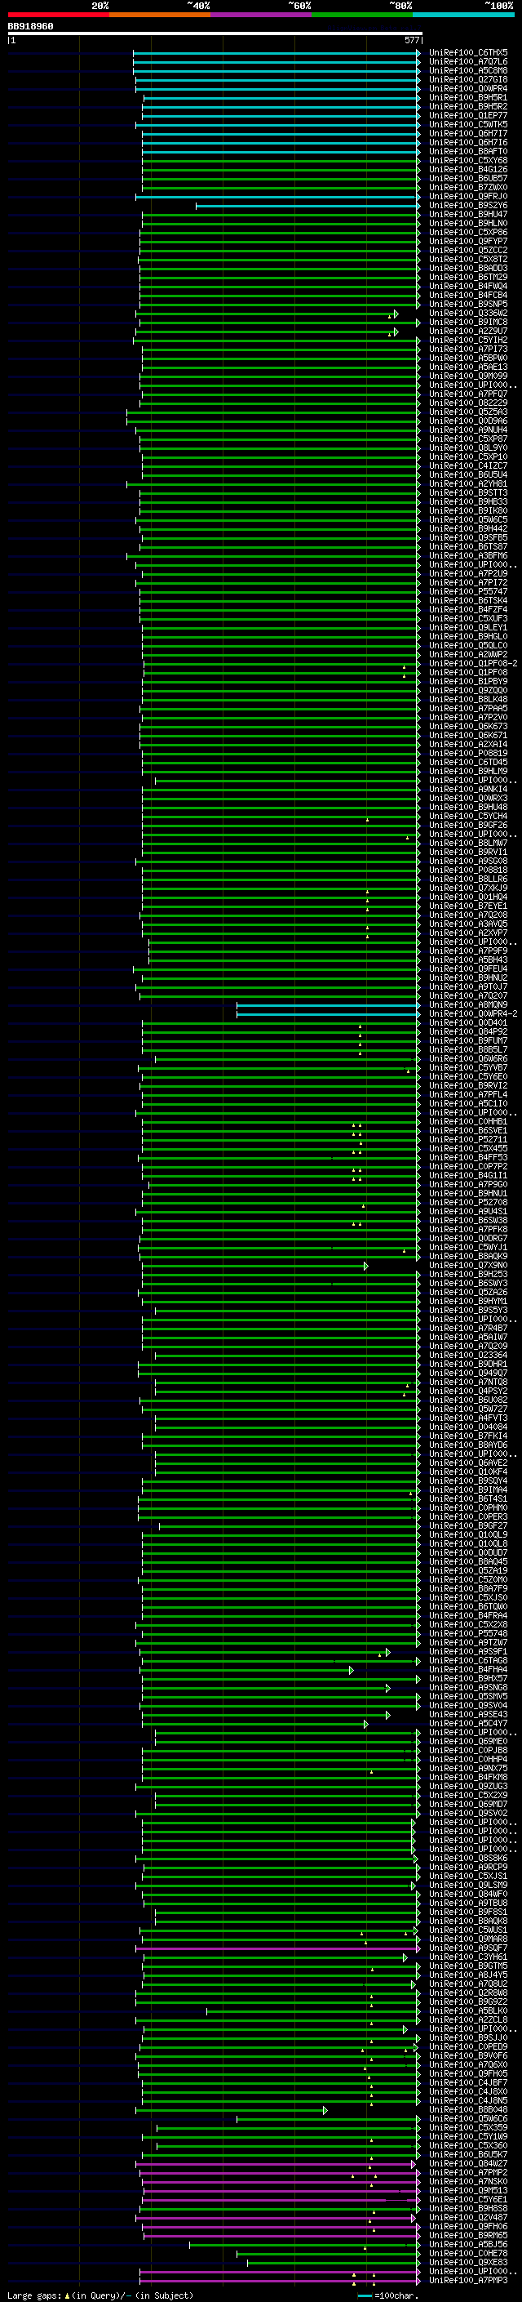Select hit label UniRef100_C0HE78

tap(468, 2254)
